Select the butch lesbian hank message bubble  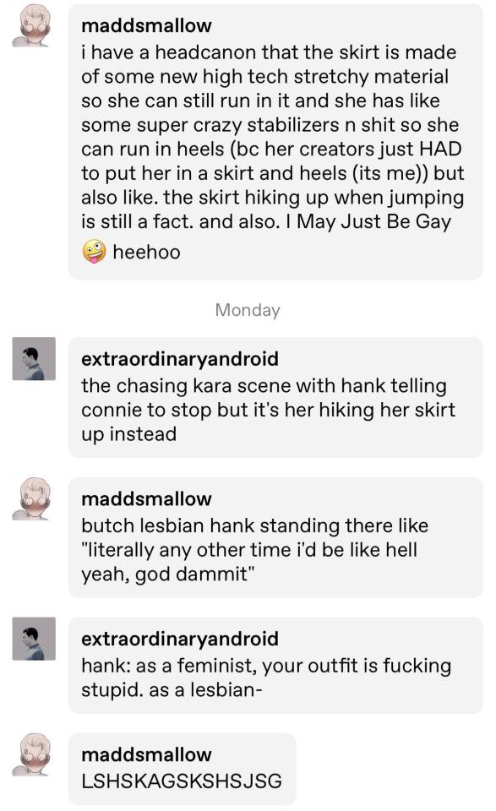(x=275, y=537)
